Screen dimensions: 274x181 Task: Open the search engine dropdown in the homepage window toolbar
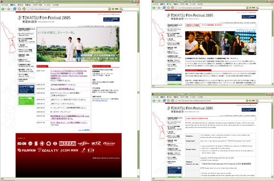pos(121,9)
